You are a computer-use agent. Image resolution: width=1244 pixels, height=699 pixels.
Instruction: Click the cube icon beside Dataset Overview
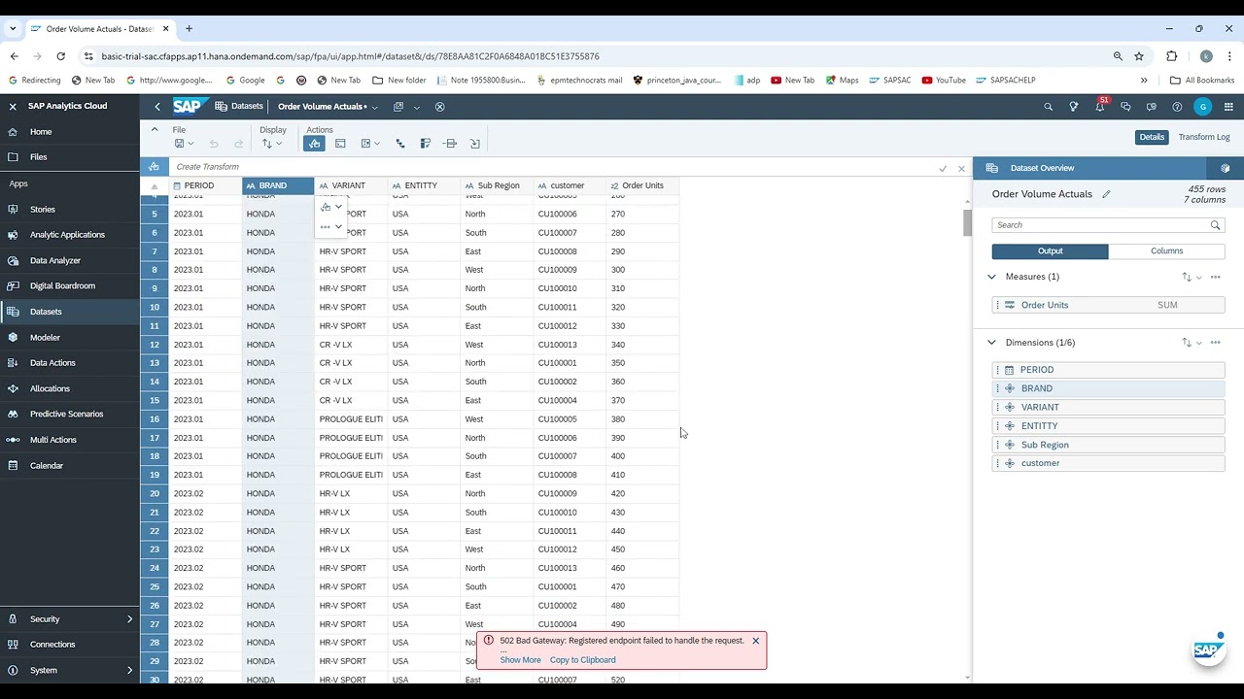(x=1226, y=168)
